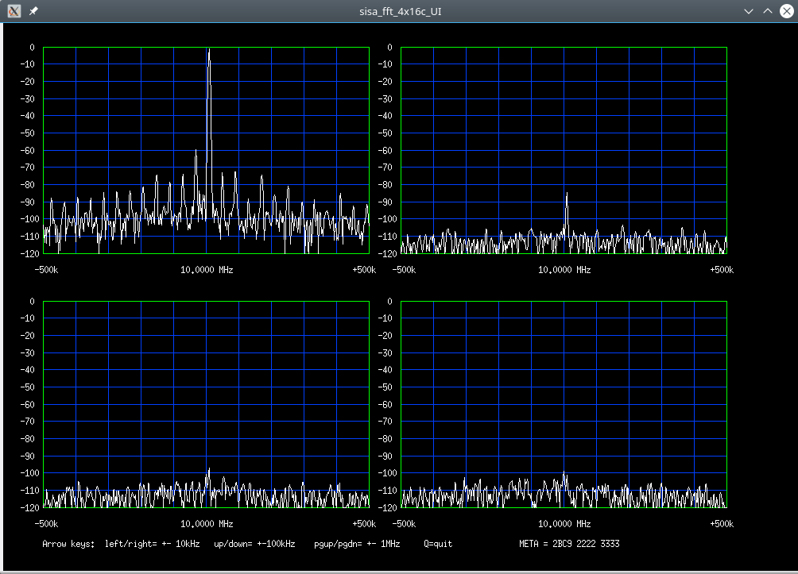Screen dimensions: 798x574
Task: Click the sisa_fft_4x16c_UI window title
Action: (x=399, y=11)
